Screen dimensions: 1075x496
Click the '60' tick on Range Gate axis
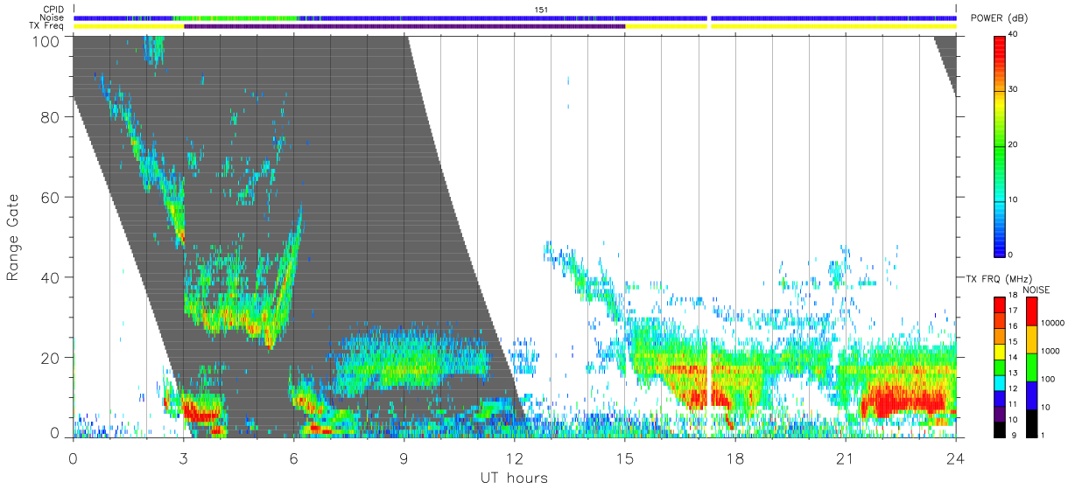click(x=52, y=198)
